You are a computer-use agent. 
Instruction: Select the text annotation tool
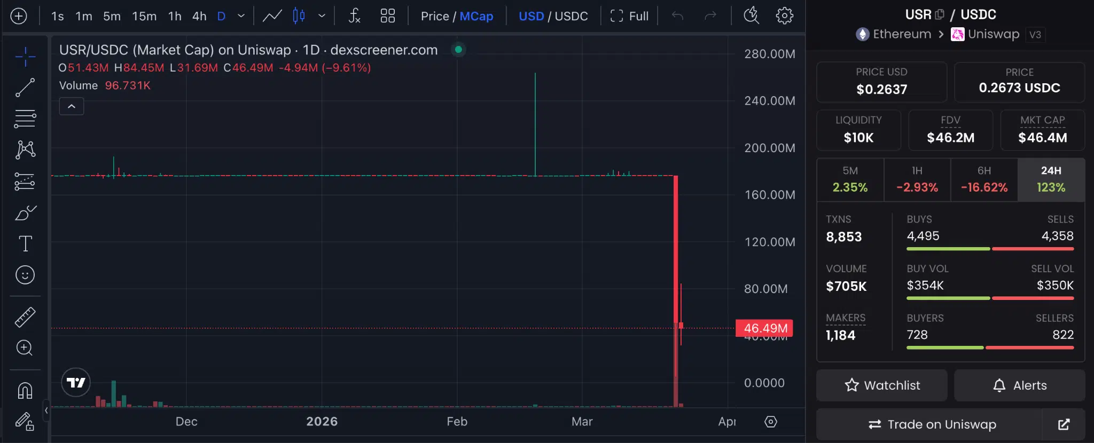pos(24,243)
